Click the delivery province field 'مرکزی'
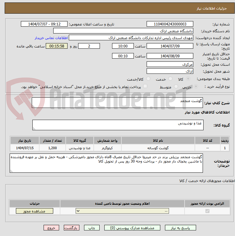The image size is (235, 236). pyautogui.click(x=170, y=65)
